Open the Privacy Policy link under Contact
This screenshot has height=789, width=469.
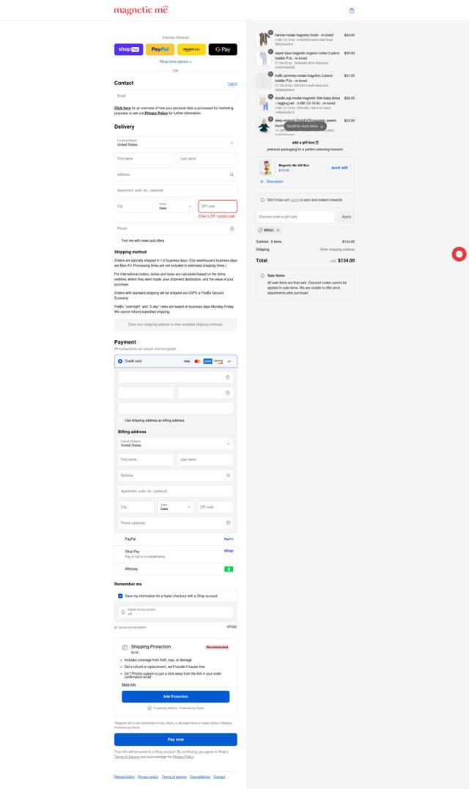[x=157, y=114]
